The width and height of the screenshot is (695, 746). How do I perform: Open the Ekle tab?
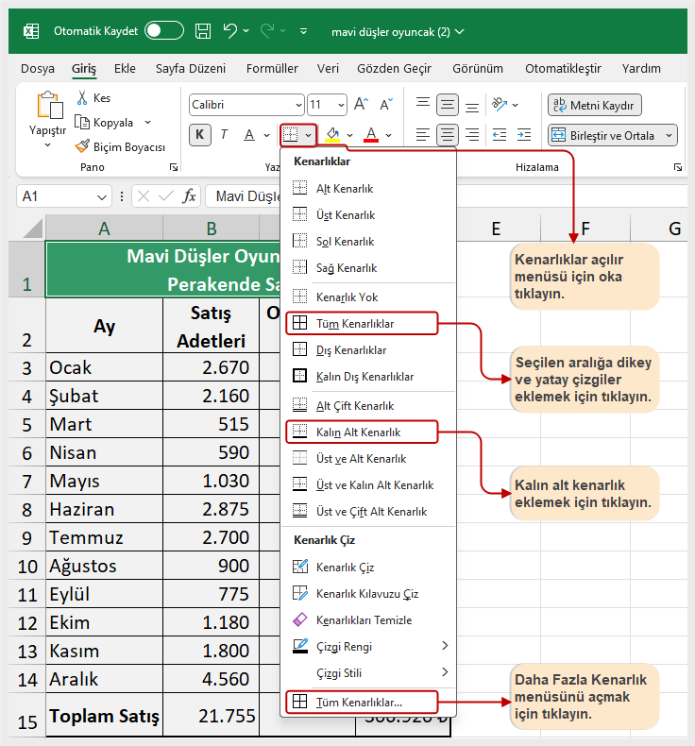click(x=125, y=69)
